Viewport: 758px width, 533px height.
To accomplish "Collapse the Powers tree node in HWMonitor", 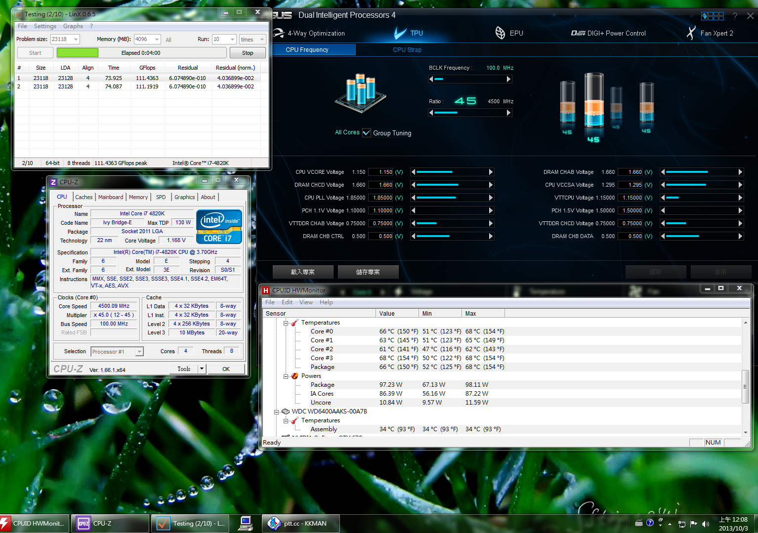I will [x=286, y=376].
